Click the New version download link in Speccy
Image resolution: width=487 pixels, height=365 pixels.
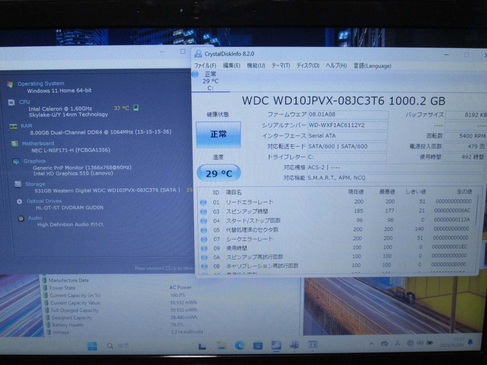point(165,268)
